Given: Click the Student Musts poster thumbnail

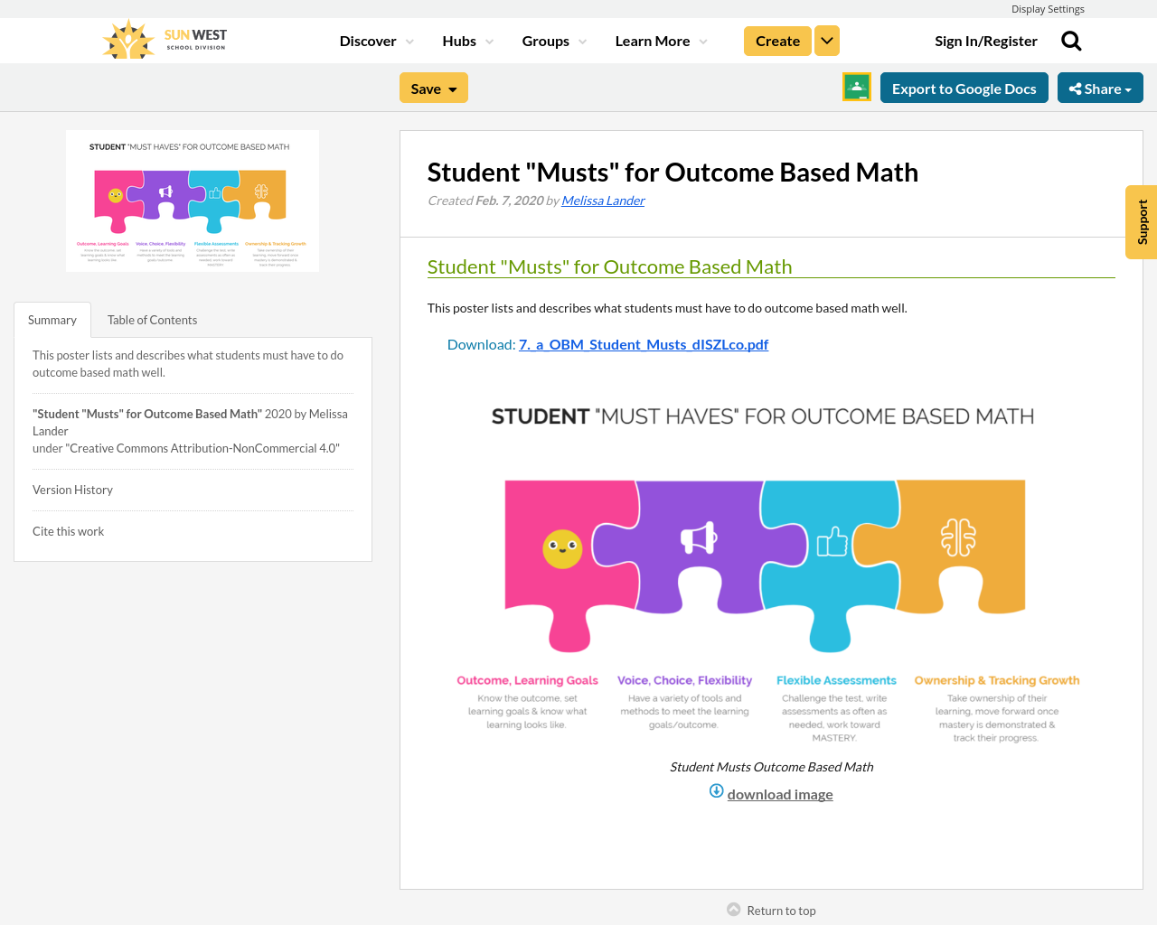Looking at the screenshot, I should pos(192,200).
